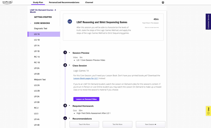
Task: Select the LG 2A session
Action: [37, 85]
